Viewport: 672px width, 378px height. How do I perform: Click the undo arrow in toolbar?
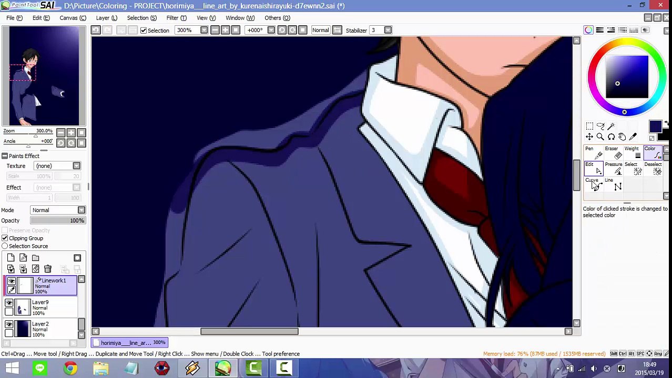96,30
